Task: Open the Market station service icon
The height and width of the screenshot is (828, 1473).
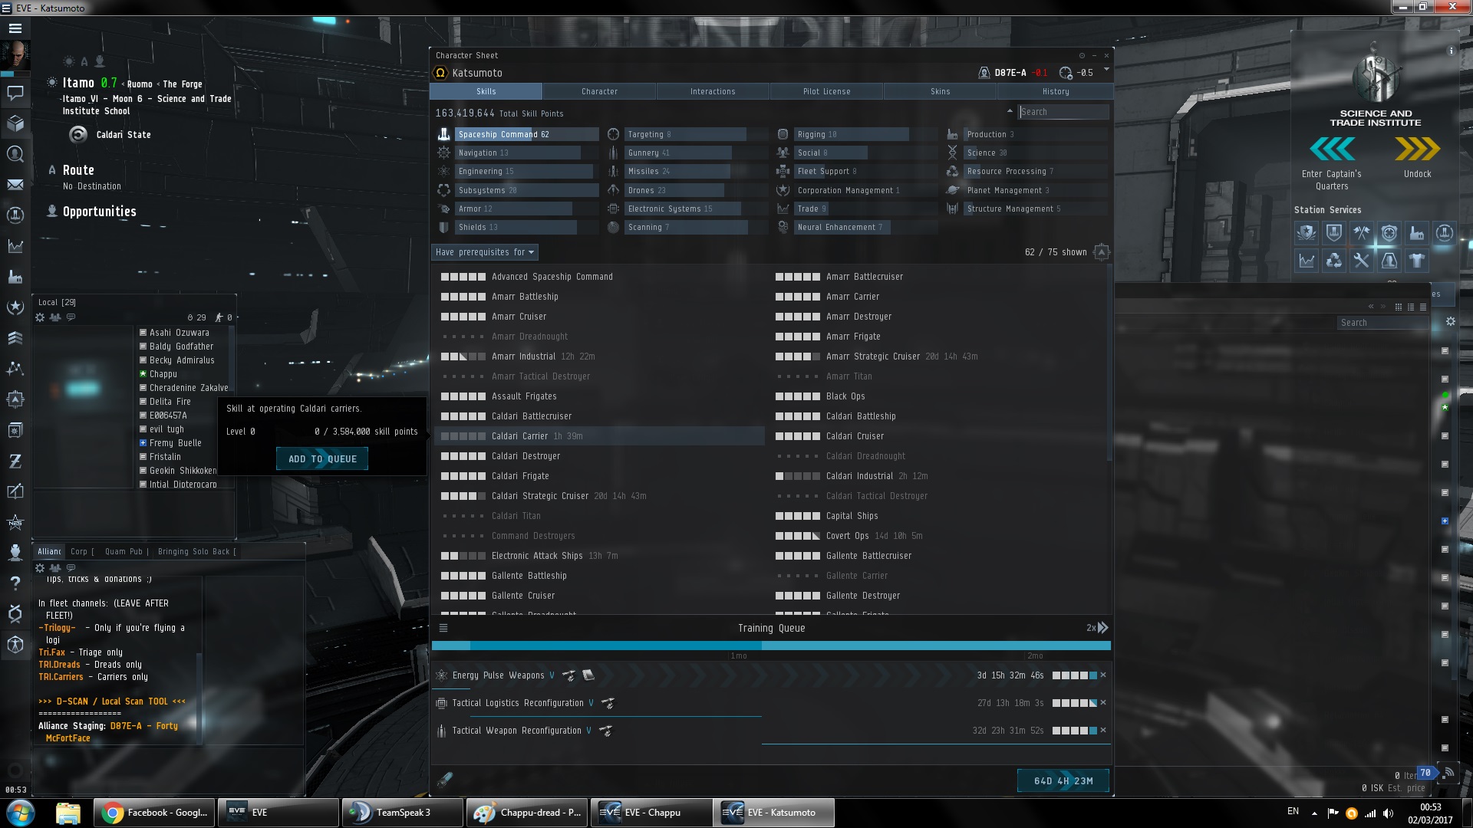Action: click(1307, 261)
